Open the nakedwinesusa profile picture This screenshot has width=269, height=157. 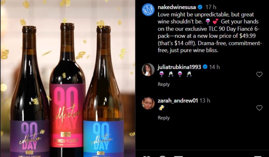click(148, 10)
